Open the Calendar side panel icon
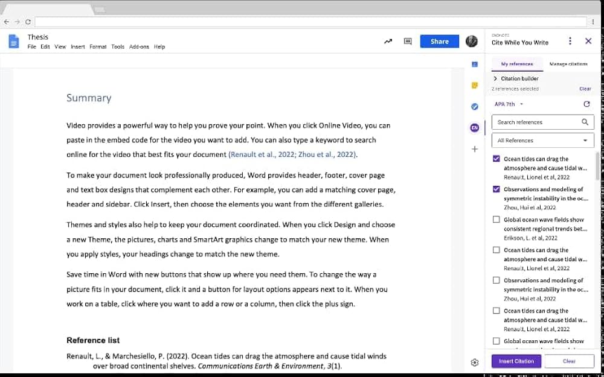Image resolution: width=604 pixels, height=377 pixels. 475,65
